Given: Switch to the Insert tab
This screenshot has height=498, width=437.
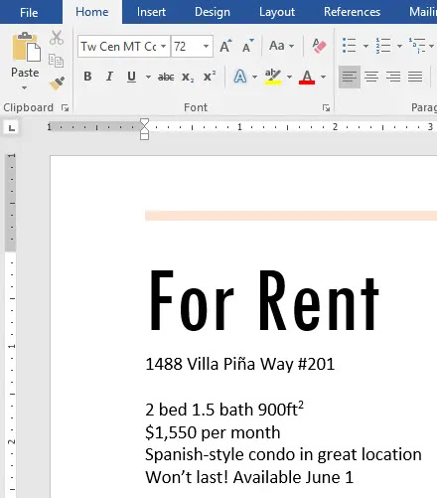Looking at the screenshot, I should [x=151, y=12].
